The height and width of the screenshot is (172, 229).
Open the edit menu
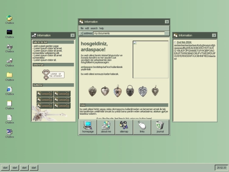click(x=87, y=28)
